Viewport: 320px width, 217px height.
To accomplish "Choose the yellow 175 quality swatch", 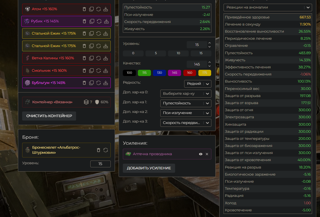I will tap(205, 73).
